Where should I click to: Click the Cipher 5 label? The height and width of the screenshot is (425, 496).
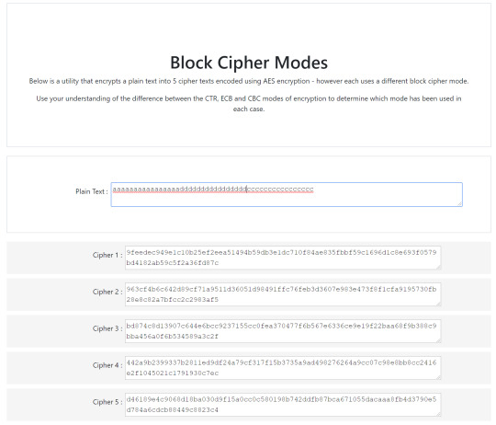(x=107, y=402)
